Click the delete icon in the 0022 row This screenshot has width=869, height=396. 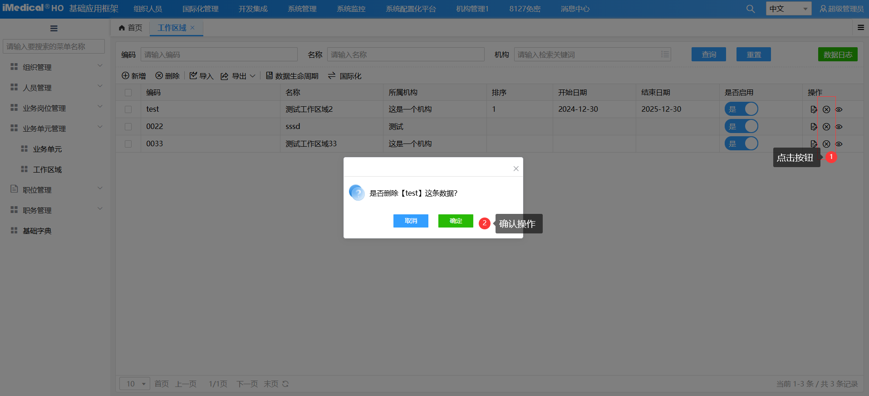pyautogui.click(x=826, y=127)
